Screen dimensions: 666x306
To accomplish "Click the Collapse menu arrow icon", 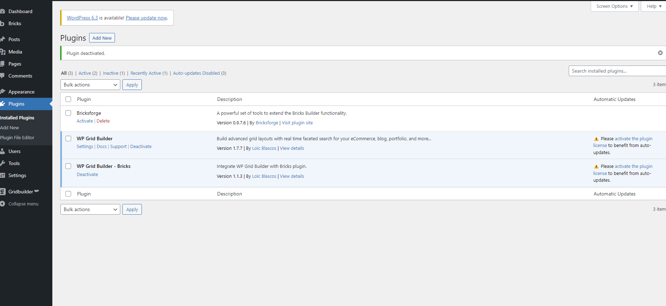I will click(2, 204).
